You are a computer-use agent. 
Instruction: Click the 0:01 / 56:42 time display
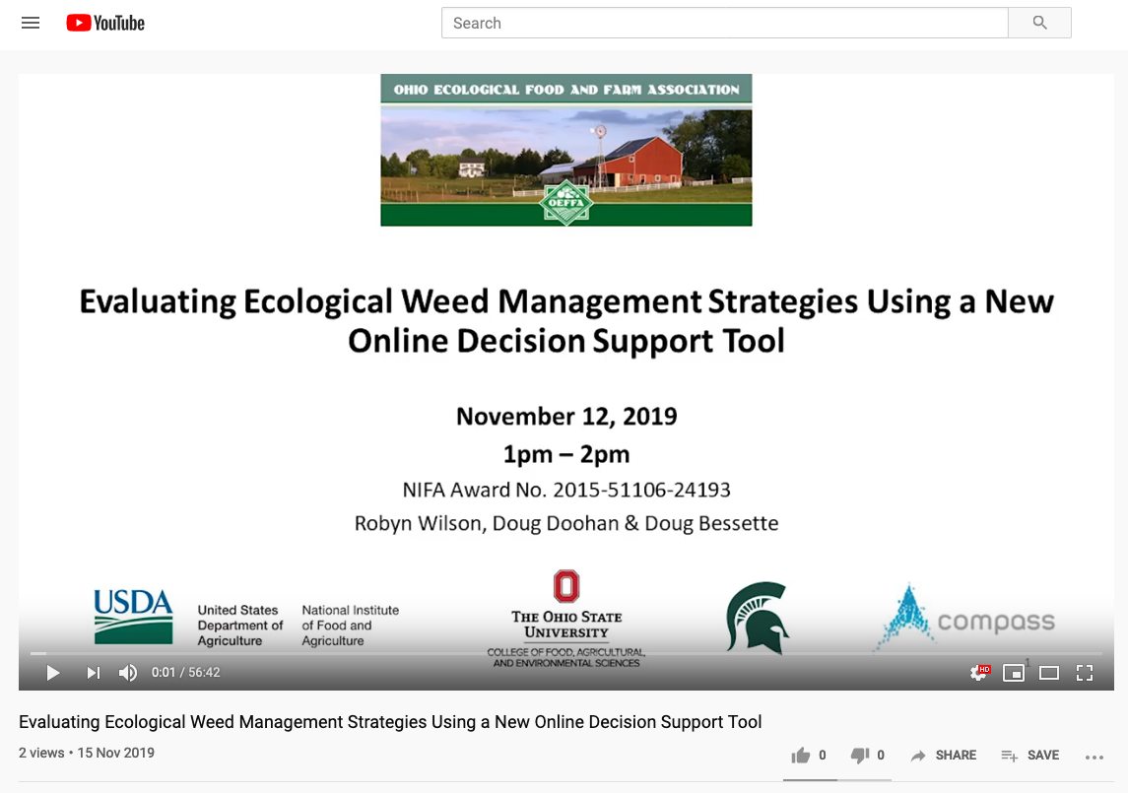tap(185, 672)
